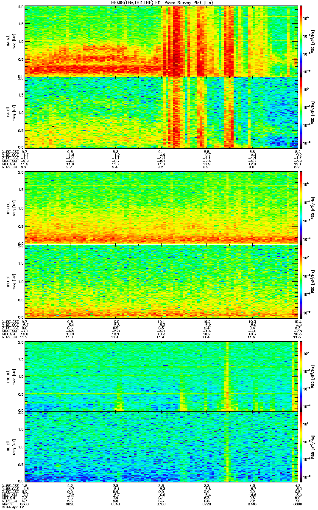Click the PSD color bar beside THA BL
The height and width of the screenshot is (510, 318).
301,41
